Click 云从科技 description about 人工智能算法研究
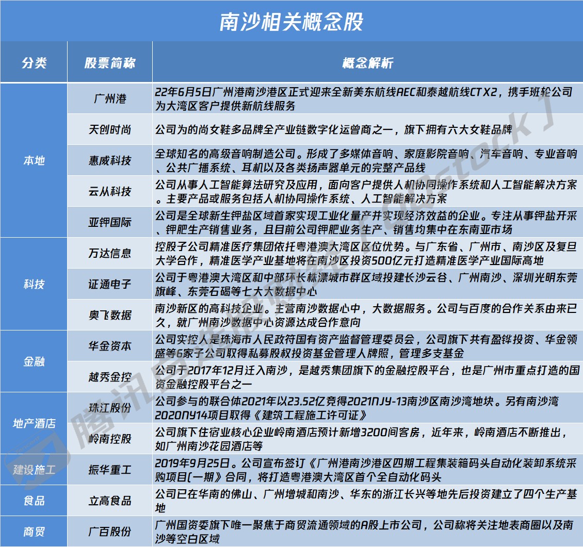Screen dimensions: 583x547 pos(366,191)
